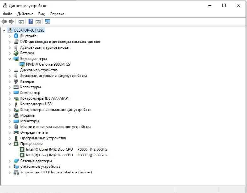This screenshot has height=193, width=247.
Task: Click the NVIDIA GeForce 9200M GS adapter icon
Action: tap(22, 64)
